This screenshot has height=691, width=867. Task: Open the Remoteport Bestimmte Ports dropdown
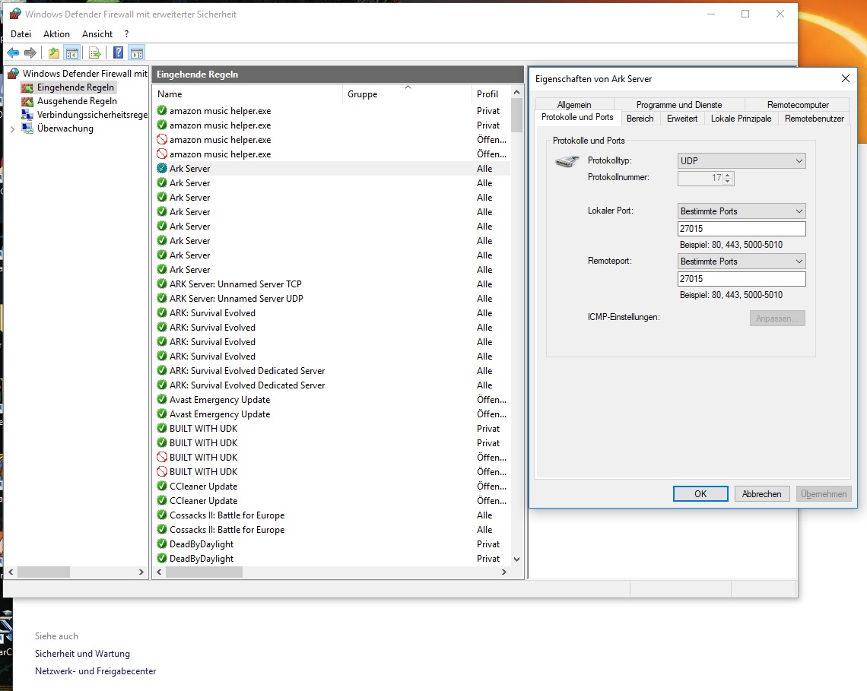pos(742,262)
